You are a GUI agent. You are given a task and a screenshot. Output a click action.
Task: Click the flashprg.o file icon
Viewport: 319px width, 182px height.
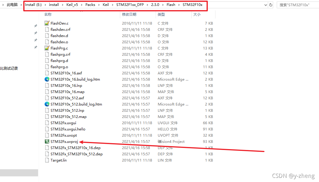[47, 67]
